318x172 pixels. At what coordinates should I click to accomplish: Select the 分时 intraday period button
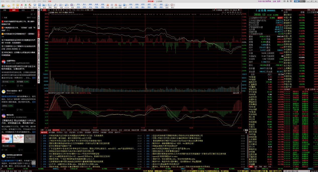tap(44, 10)
